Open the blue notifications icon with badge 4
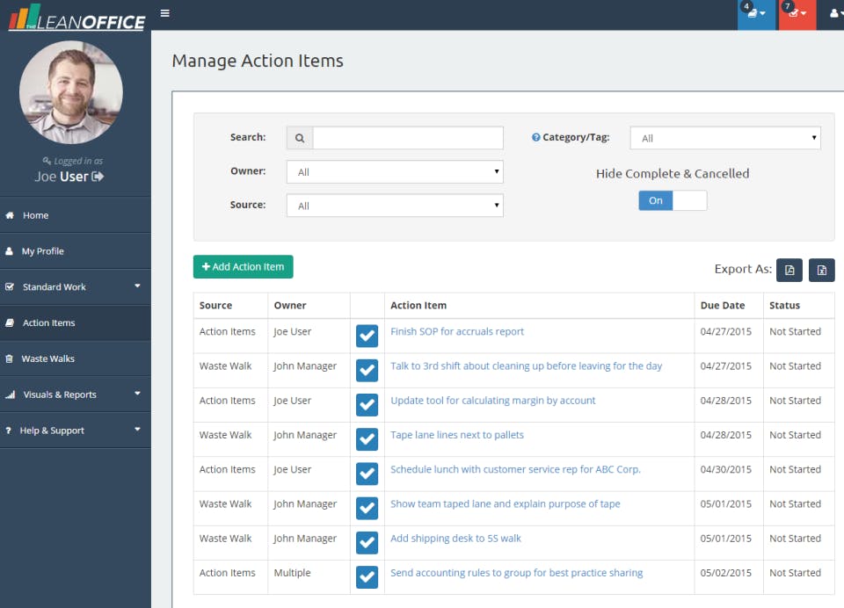The height and width of the screenshot is (608, 844). click(x=756, y=13)
